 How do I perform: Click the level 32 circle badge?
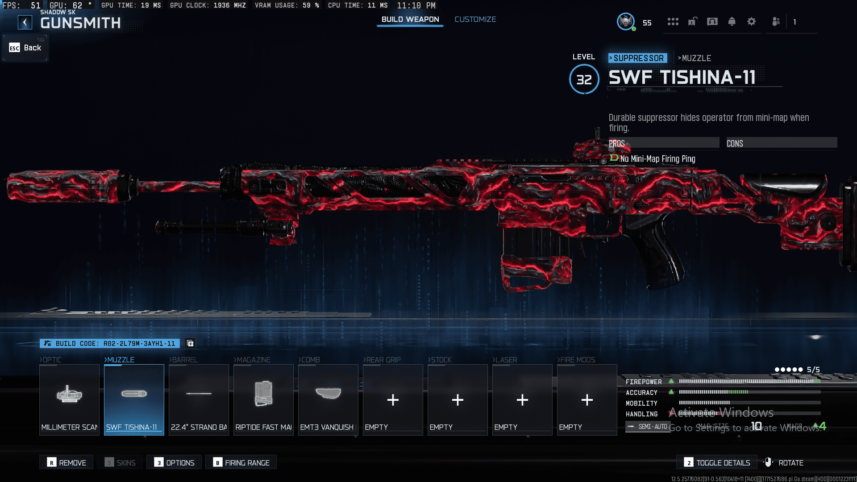pyautogui.click(x=584, y=79)
